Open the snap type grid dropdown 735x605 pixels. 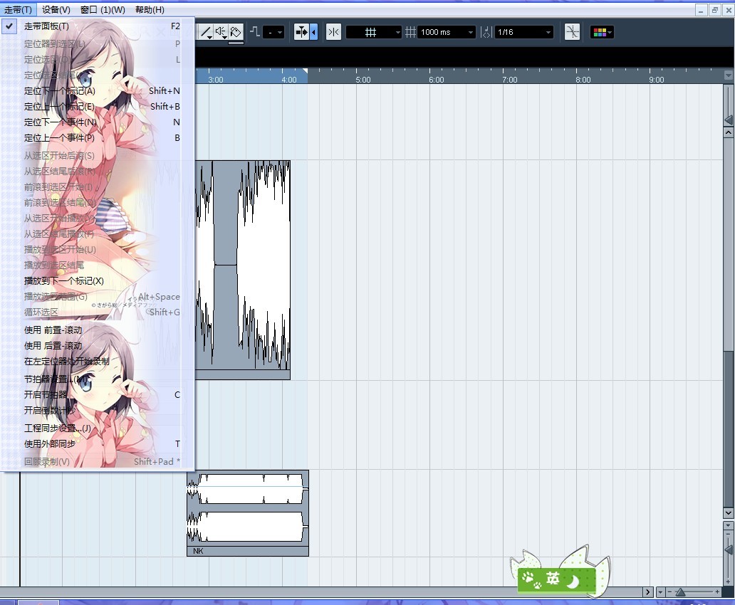pyautogui.click(x=374, y=32)
